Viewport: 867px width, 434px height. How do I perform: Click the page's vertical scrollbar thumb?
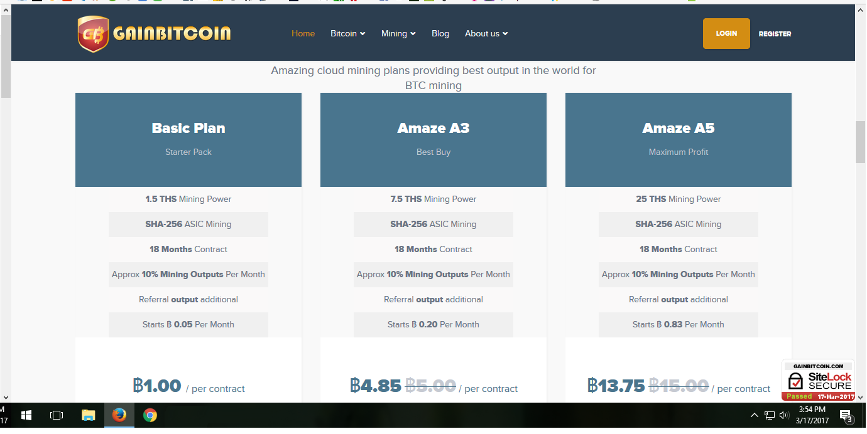860,142
